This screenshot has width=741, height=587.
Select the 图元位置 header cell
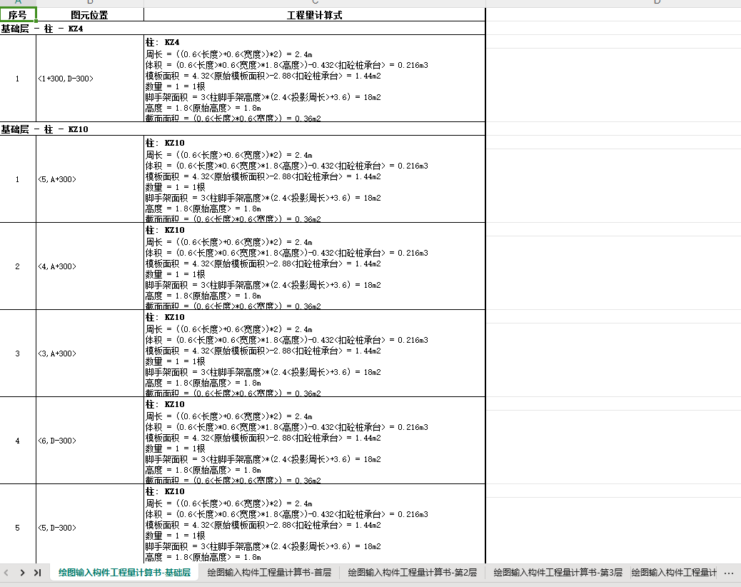[x=90, y=15]
